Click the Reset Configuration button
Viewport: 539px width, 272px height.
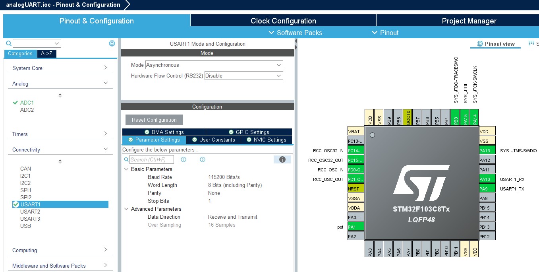(x=154, y=120)
